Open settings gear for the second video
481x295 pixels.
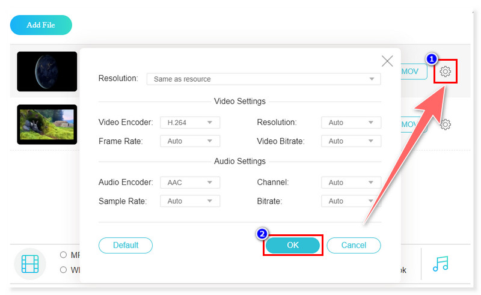tap(446, 124)
